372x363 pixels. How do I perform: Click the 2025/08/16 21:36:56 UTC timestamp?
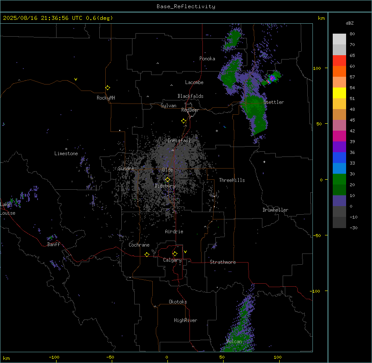[43, 18]
